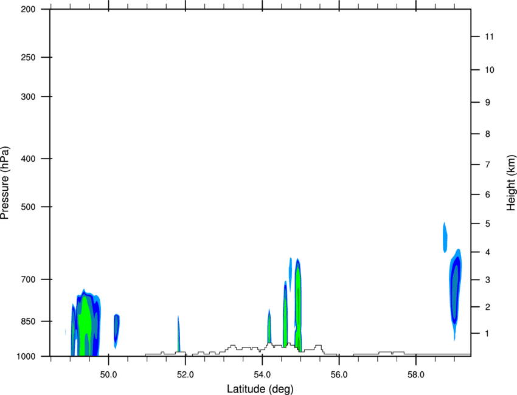The image size is (517, 395).
Task: Click height label 1 km
Action: click(487, 334)
